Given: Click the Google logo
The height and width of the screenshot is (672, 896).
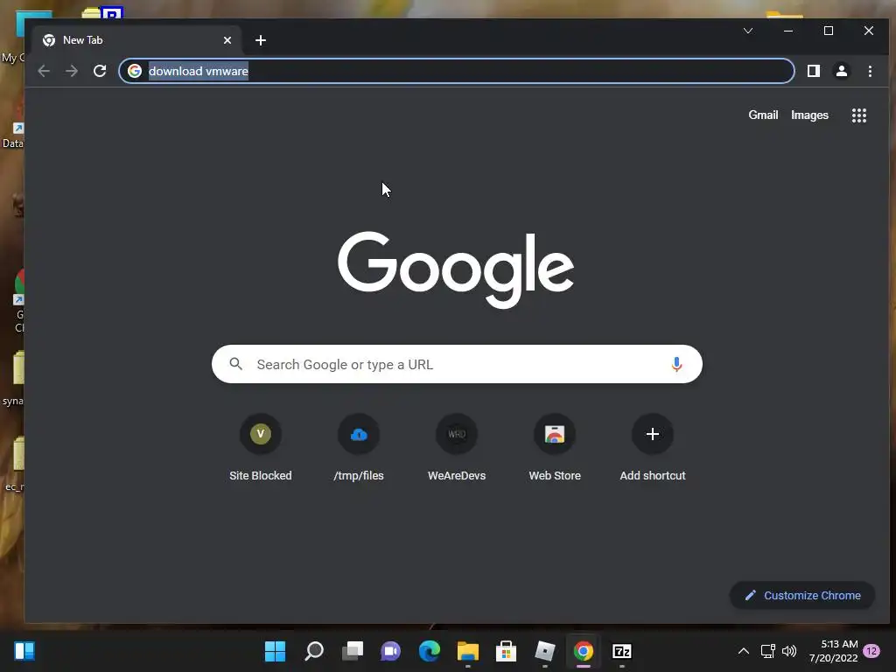Looking at the screenshot, I should pyautogui.click(x=455, y=269).
